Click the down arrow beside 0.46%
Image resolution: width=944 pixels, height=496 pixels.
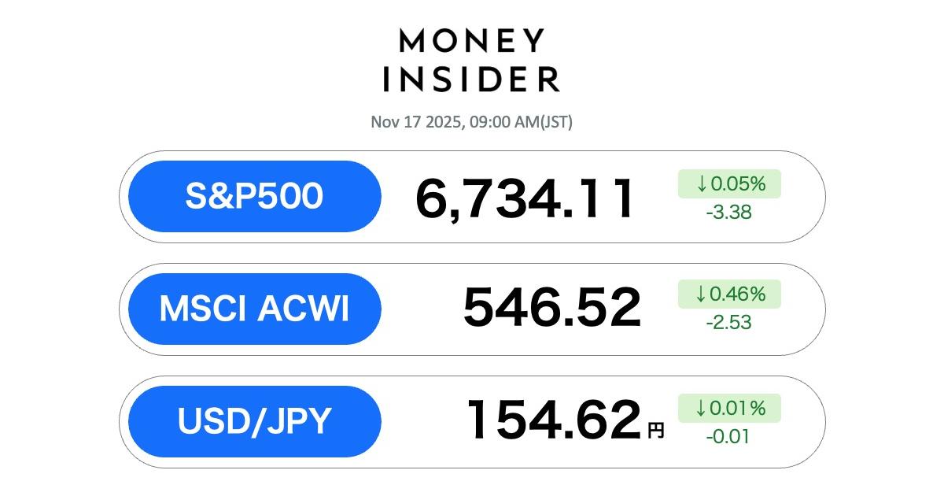[701, 294]
